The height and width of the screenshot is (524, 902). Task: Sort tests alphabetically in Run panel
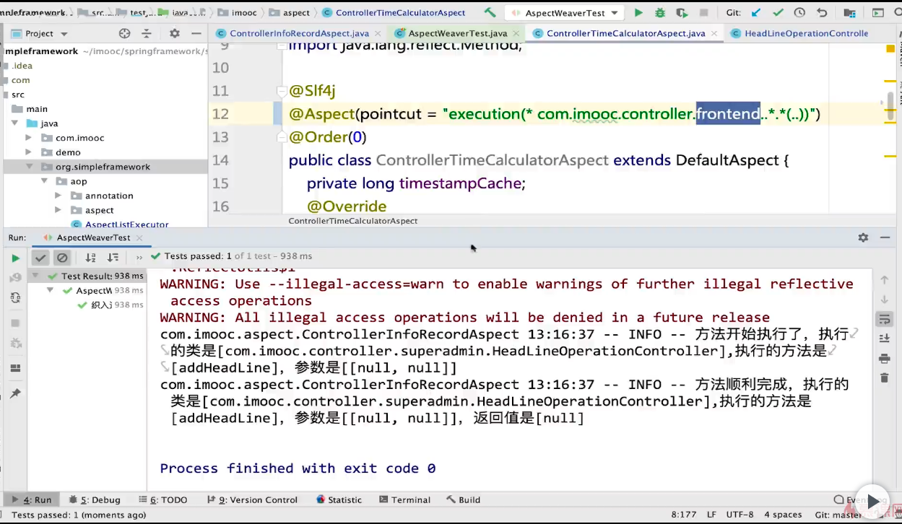pos(90,257)
